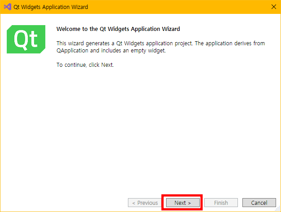Click the "Qt Widgets Application Wizard" title bar text
This screenshot has height=212, width=281.
(x=51, y=7)
